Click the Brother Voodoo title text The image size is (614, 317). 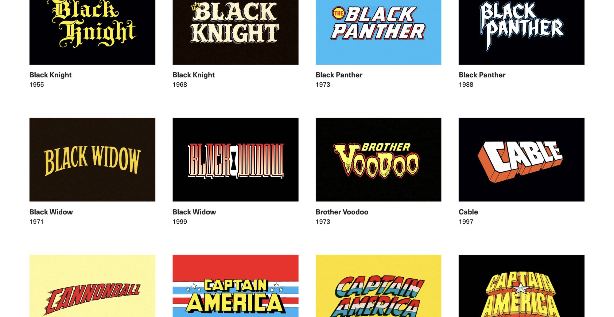[342, 212]
